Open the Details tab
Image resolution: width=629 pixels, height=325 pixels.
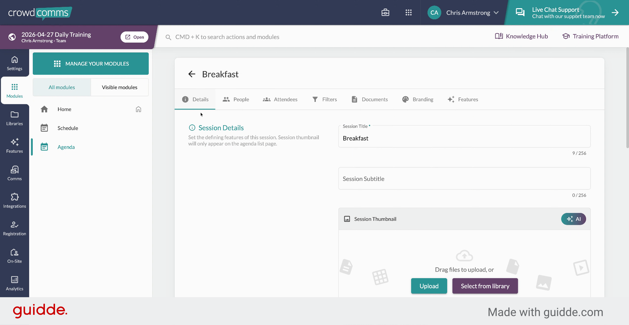(x=195, y=99)
